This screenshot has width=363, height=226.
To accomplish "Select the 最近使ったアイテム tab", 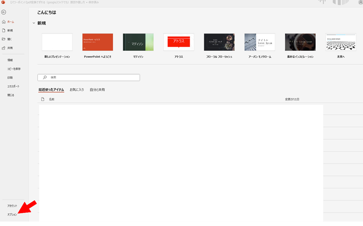I will click(x=51, y=90).
